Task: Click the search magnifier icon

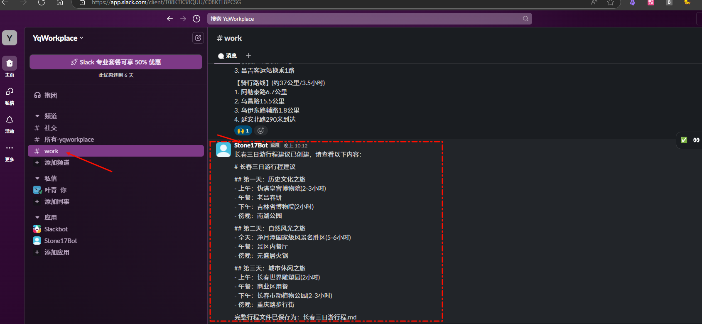Action: point(525,19)
